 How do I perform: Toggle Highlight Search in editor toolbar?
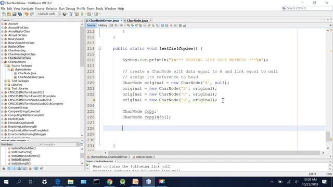click(140, 25)
